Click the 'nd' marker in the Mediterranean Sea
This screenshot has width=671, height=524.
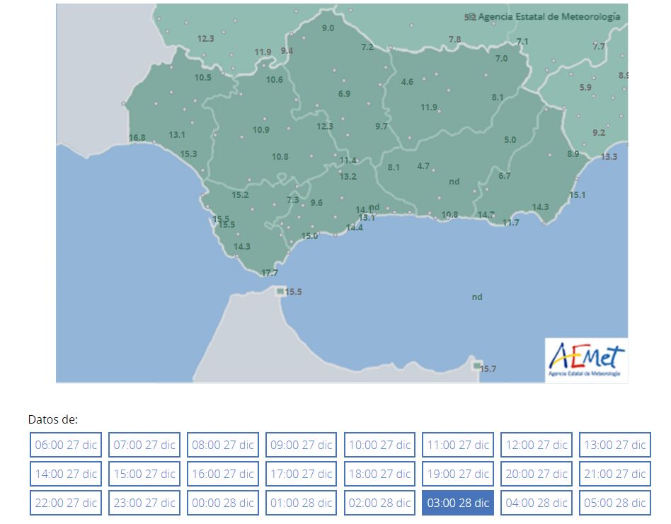pos(477,297)
